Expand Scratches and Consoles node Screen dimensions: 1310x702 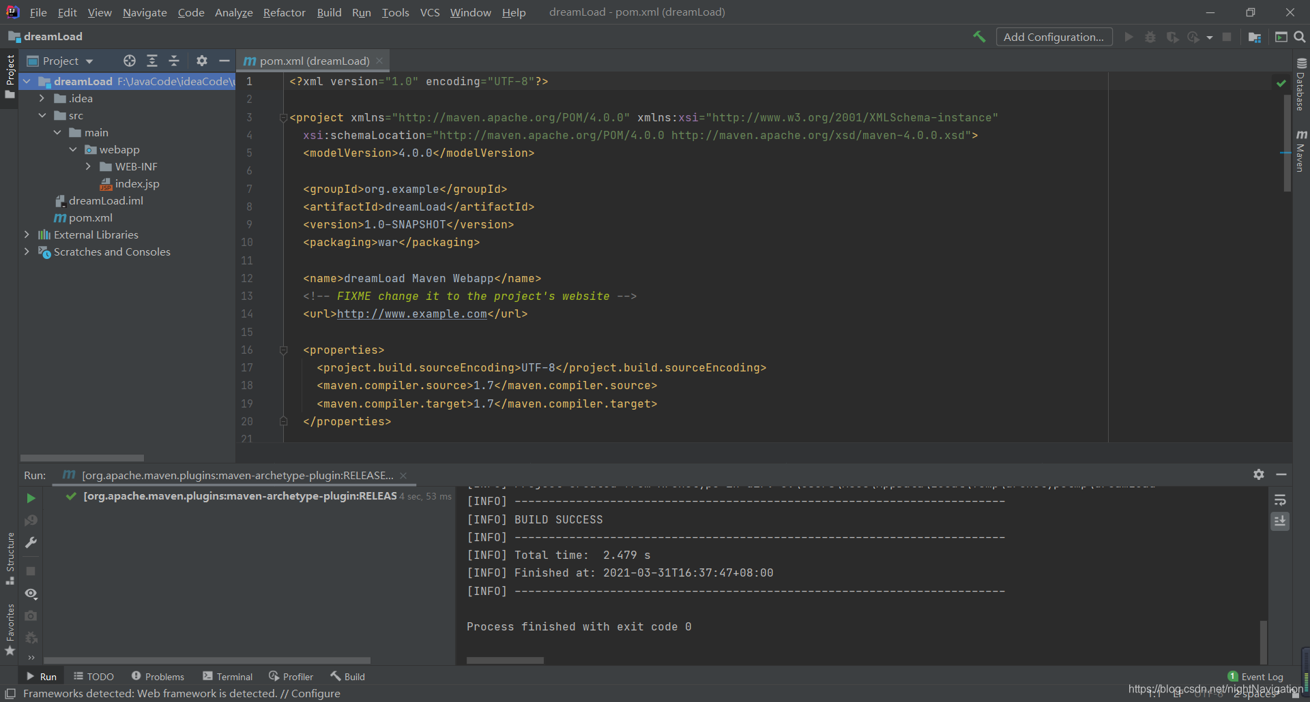point(27,251)
